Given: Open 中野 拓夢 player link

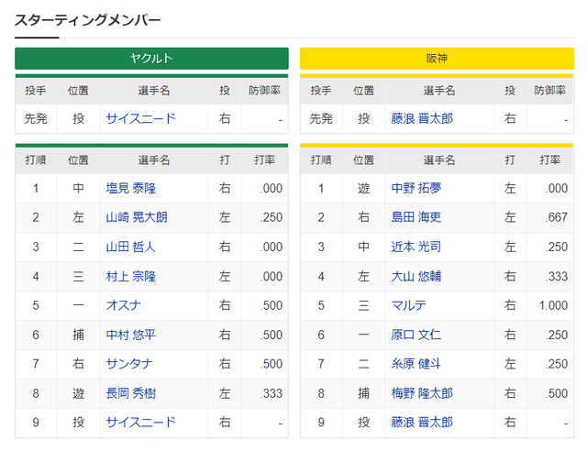Looking at the screenshot, I should 415,188.
